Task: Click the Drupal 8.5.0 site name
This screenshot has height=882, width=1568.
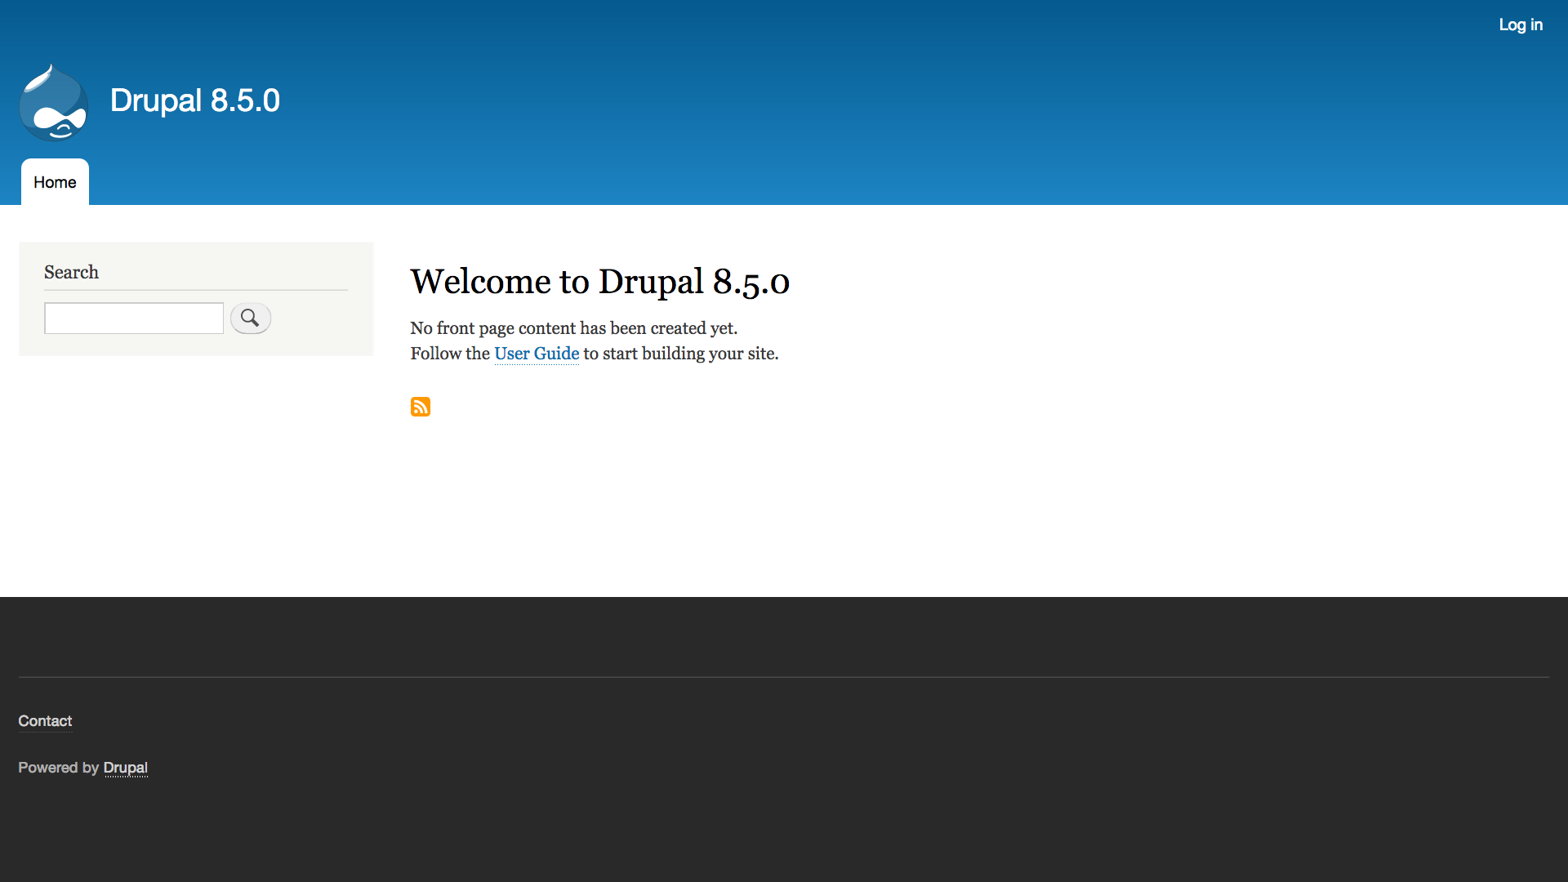Action: point(194,100)
